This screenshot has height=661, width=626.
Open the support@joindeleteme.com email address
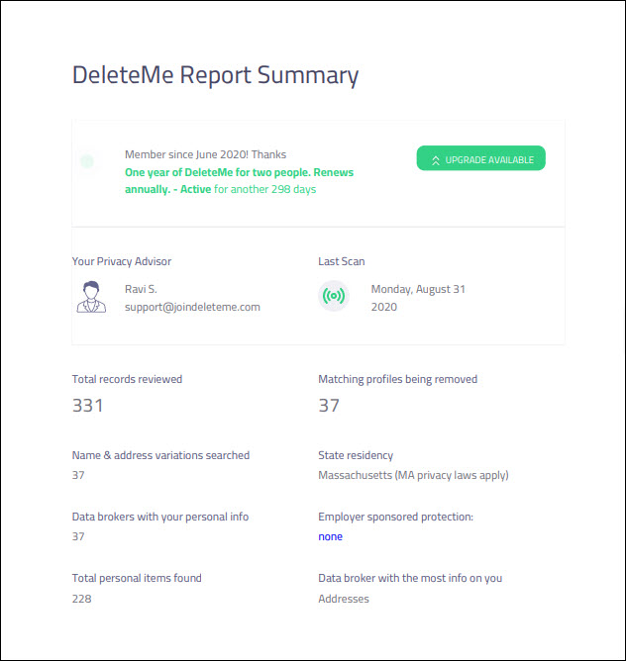pyautogui.click(x=192, y=307)
